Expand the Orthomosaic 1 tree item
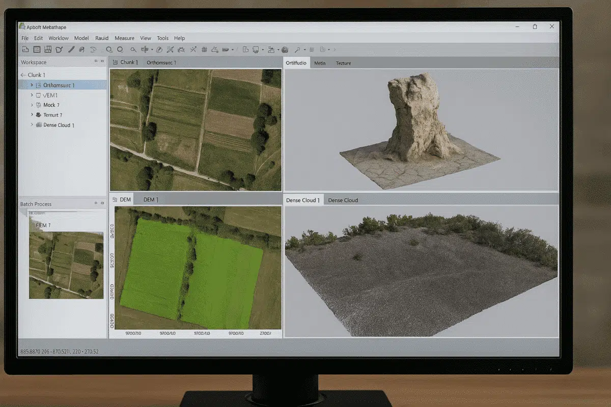The height and width of the screenshot is (407, 611). [x=32, y=85]
